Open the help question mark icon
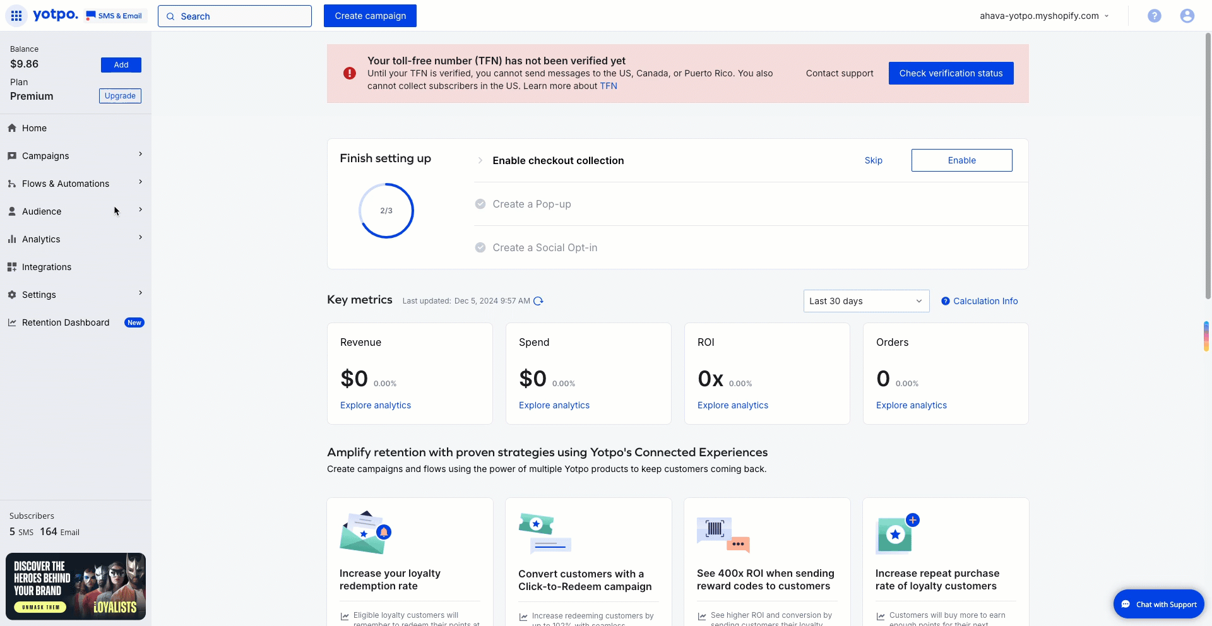The image size is (1212, 626). [x=1154, y=16]
